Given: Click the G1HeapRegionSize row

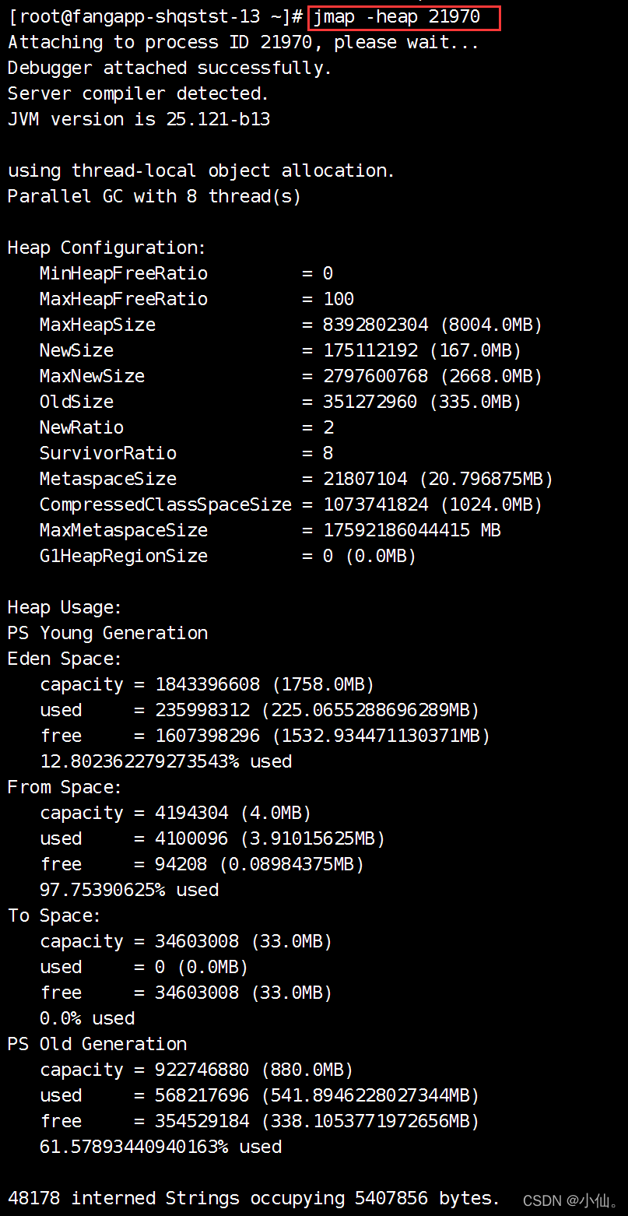Looking at the screenshot, I should tap(228, 556).
